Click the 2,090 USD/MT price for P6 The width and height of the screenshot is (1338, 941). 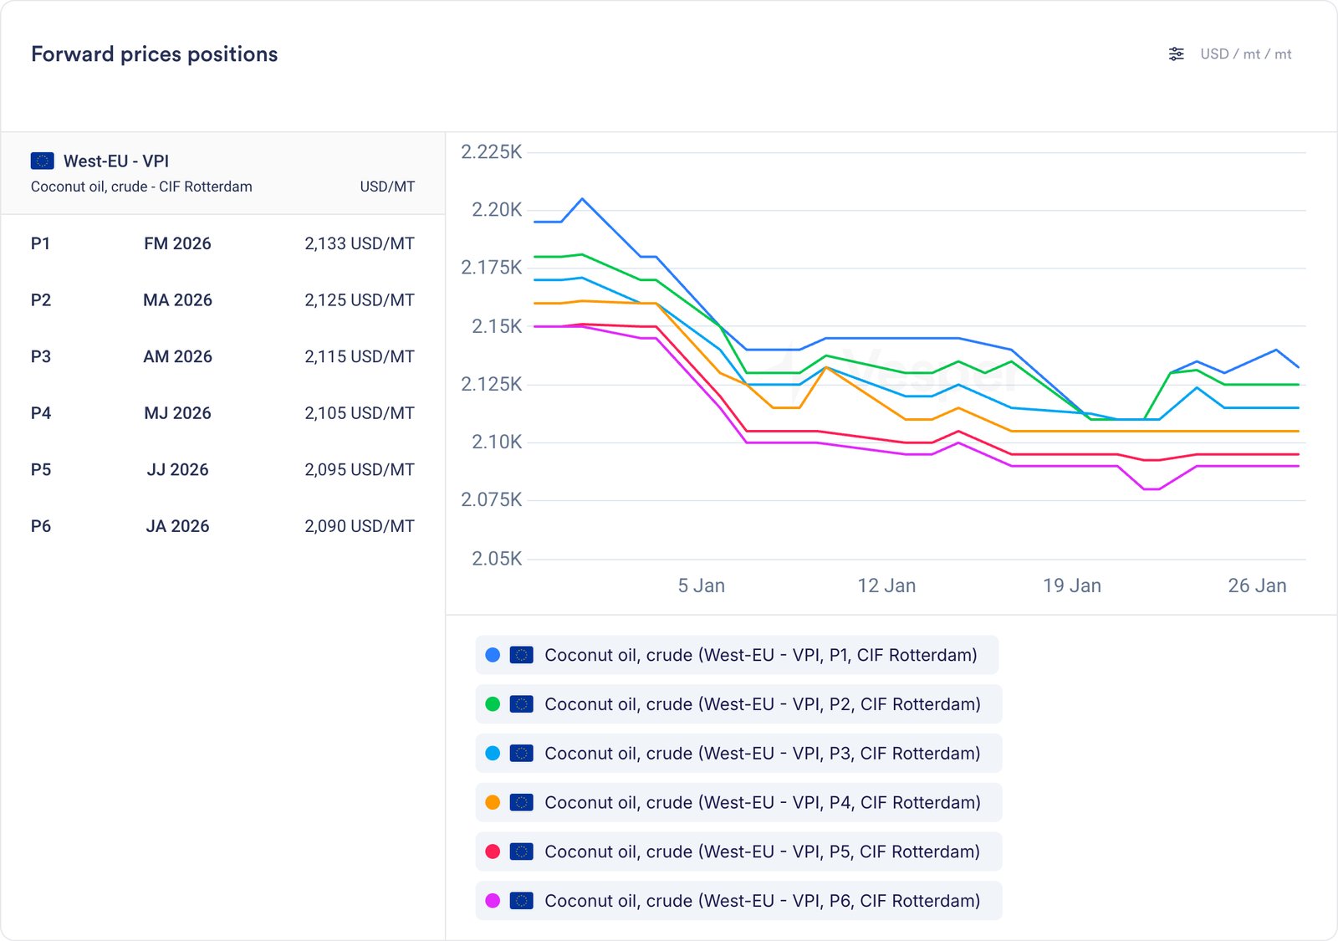[x=359, y=526]
